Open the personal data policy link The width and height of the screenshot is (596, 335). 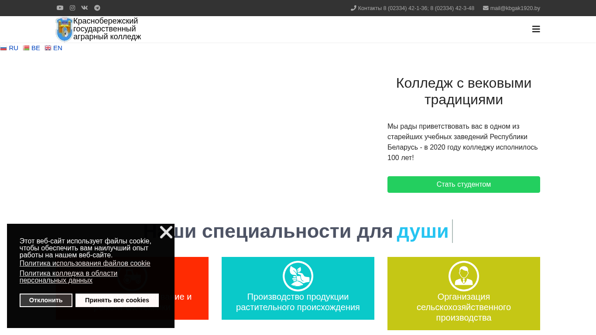[x=69, y=277]
